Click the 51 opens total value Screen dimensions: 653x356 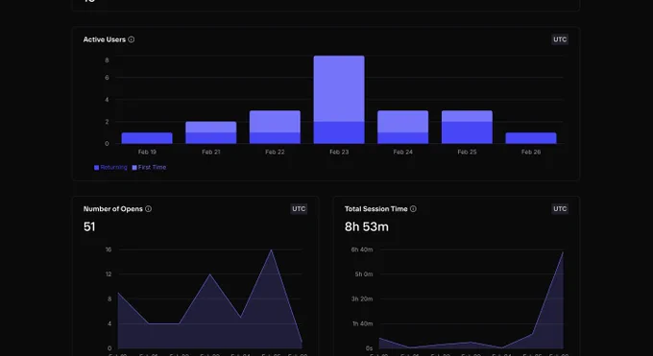click(x=89, y=226)
